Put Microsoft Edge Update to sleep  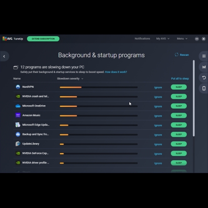[x=179, y=125]
